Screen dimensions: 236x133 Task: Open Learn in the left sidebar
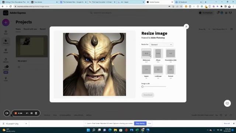(x=6, y=79)
